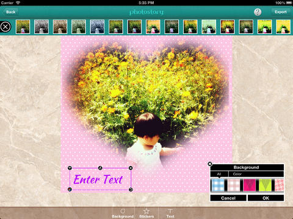Tap the Background panel title bar
The image size is (293, 219).
click(x=247, y=167)
